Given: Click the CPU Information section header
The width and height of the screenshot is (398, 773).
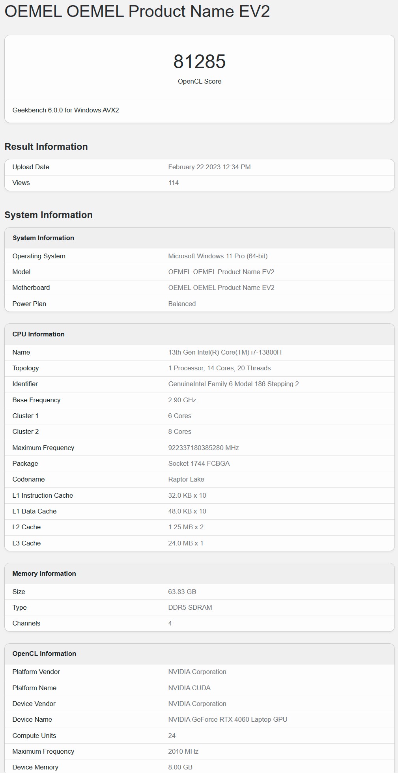Looking at the screenshot, I should coord(38,334).
